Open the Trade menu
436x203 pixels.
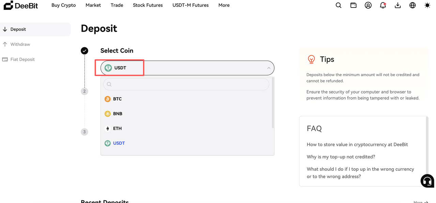tap(117, 5)
